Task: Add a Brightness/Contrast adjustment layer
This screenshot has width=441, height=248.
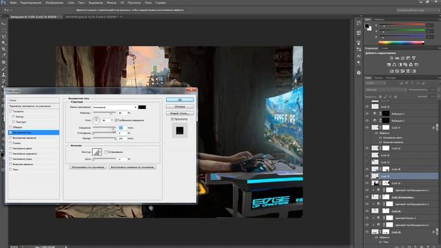Action: (x=391, y=58)
